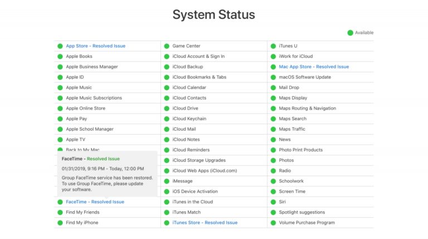Click the green dot beside Find My iPhone
The width and height of the screenshot is (428, 239).
(60, 222)
